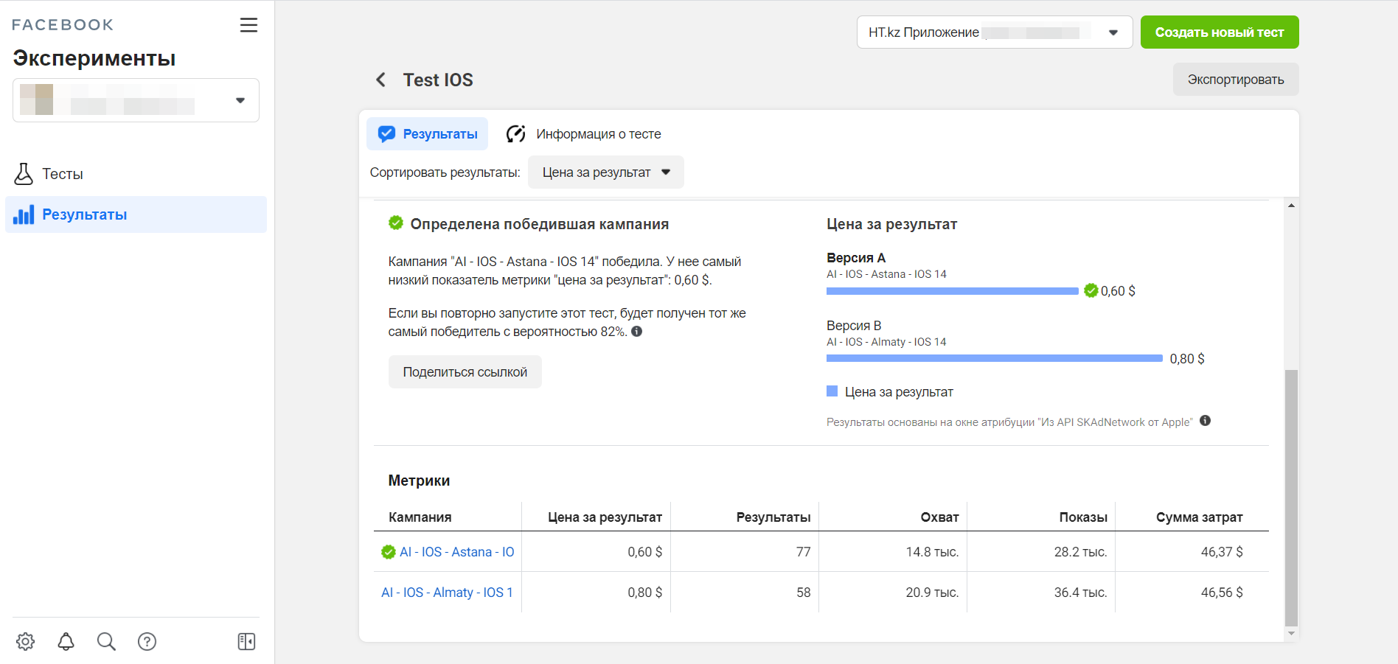Open the Цена за результат sort dropdown
The height and width of the screenshot is (664, 1398).
coord(605,172)
